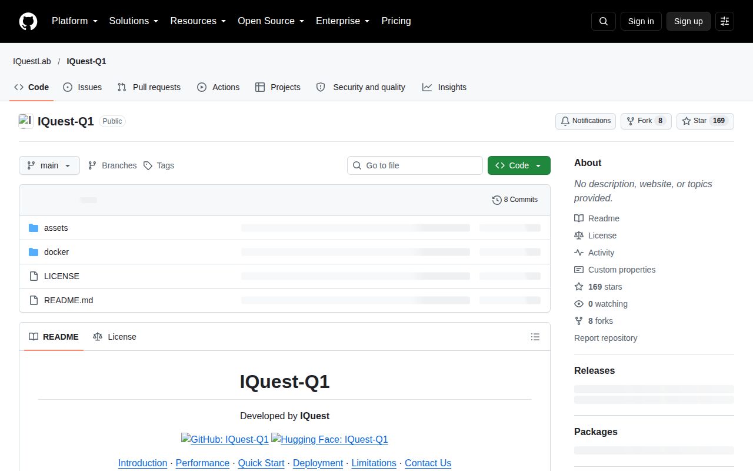
Task: Open the Branches link
Action: [x=112, y=165]
